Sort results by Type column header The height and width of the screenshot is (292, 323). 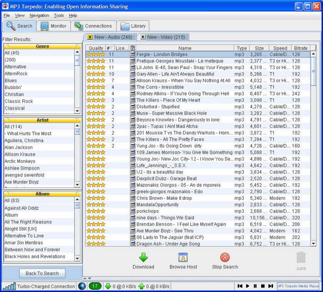tap(242, 48)
